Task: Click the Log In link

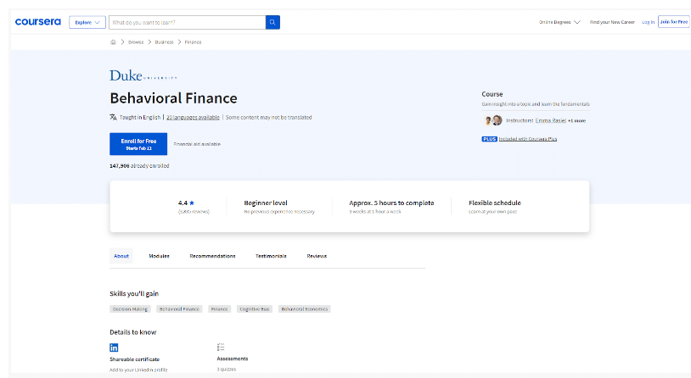Action: [648, 22]
